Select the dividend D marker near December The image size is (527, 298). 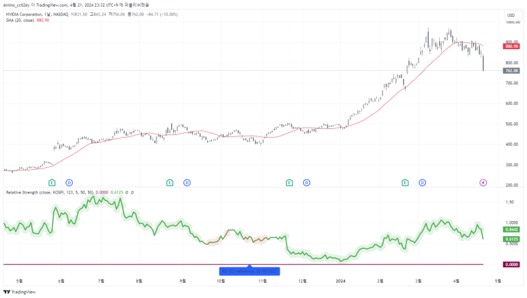[306, 183]
